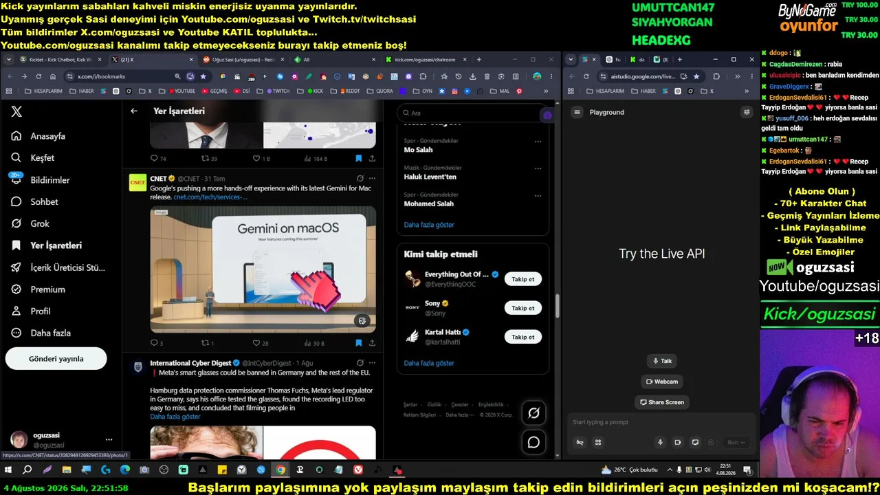
Task: Open YOUTUBE bookmark folder in left browser
Action: (x=181, y=91)
